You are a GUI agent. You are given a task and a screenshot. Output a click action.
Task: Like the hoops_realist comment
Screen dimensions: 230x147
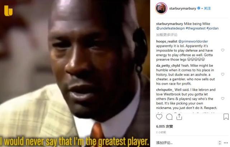pyautogui.click(x=222, y=50)
